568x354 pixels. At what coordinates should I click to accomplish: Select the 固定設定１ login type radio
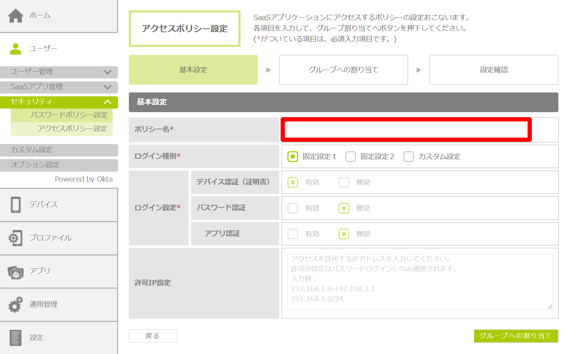[293, 157]
